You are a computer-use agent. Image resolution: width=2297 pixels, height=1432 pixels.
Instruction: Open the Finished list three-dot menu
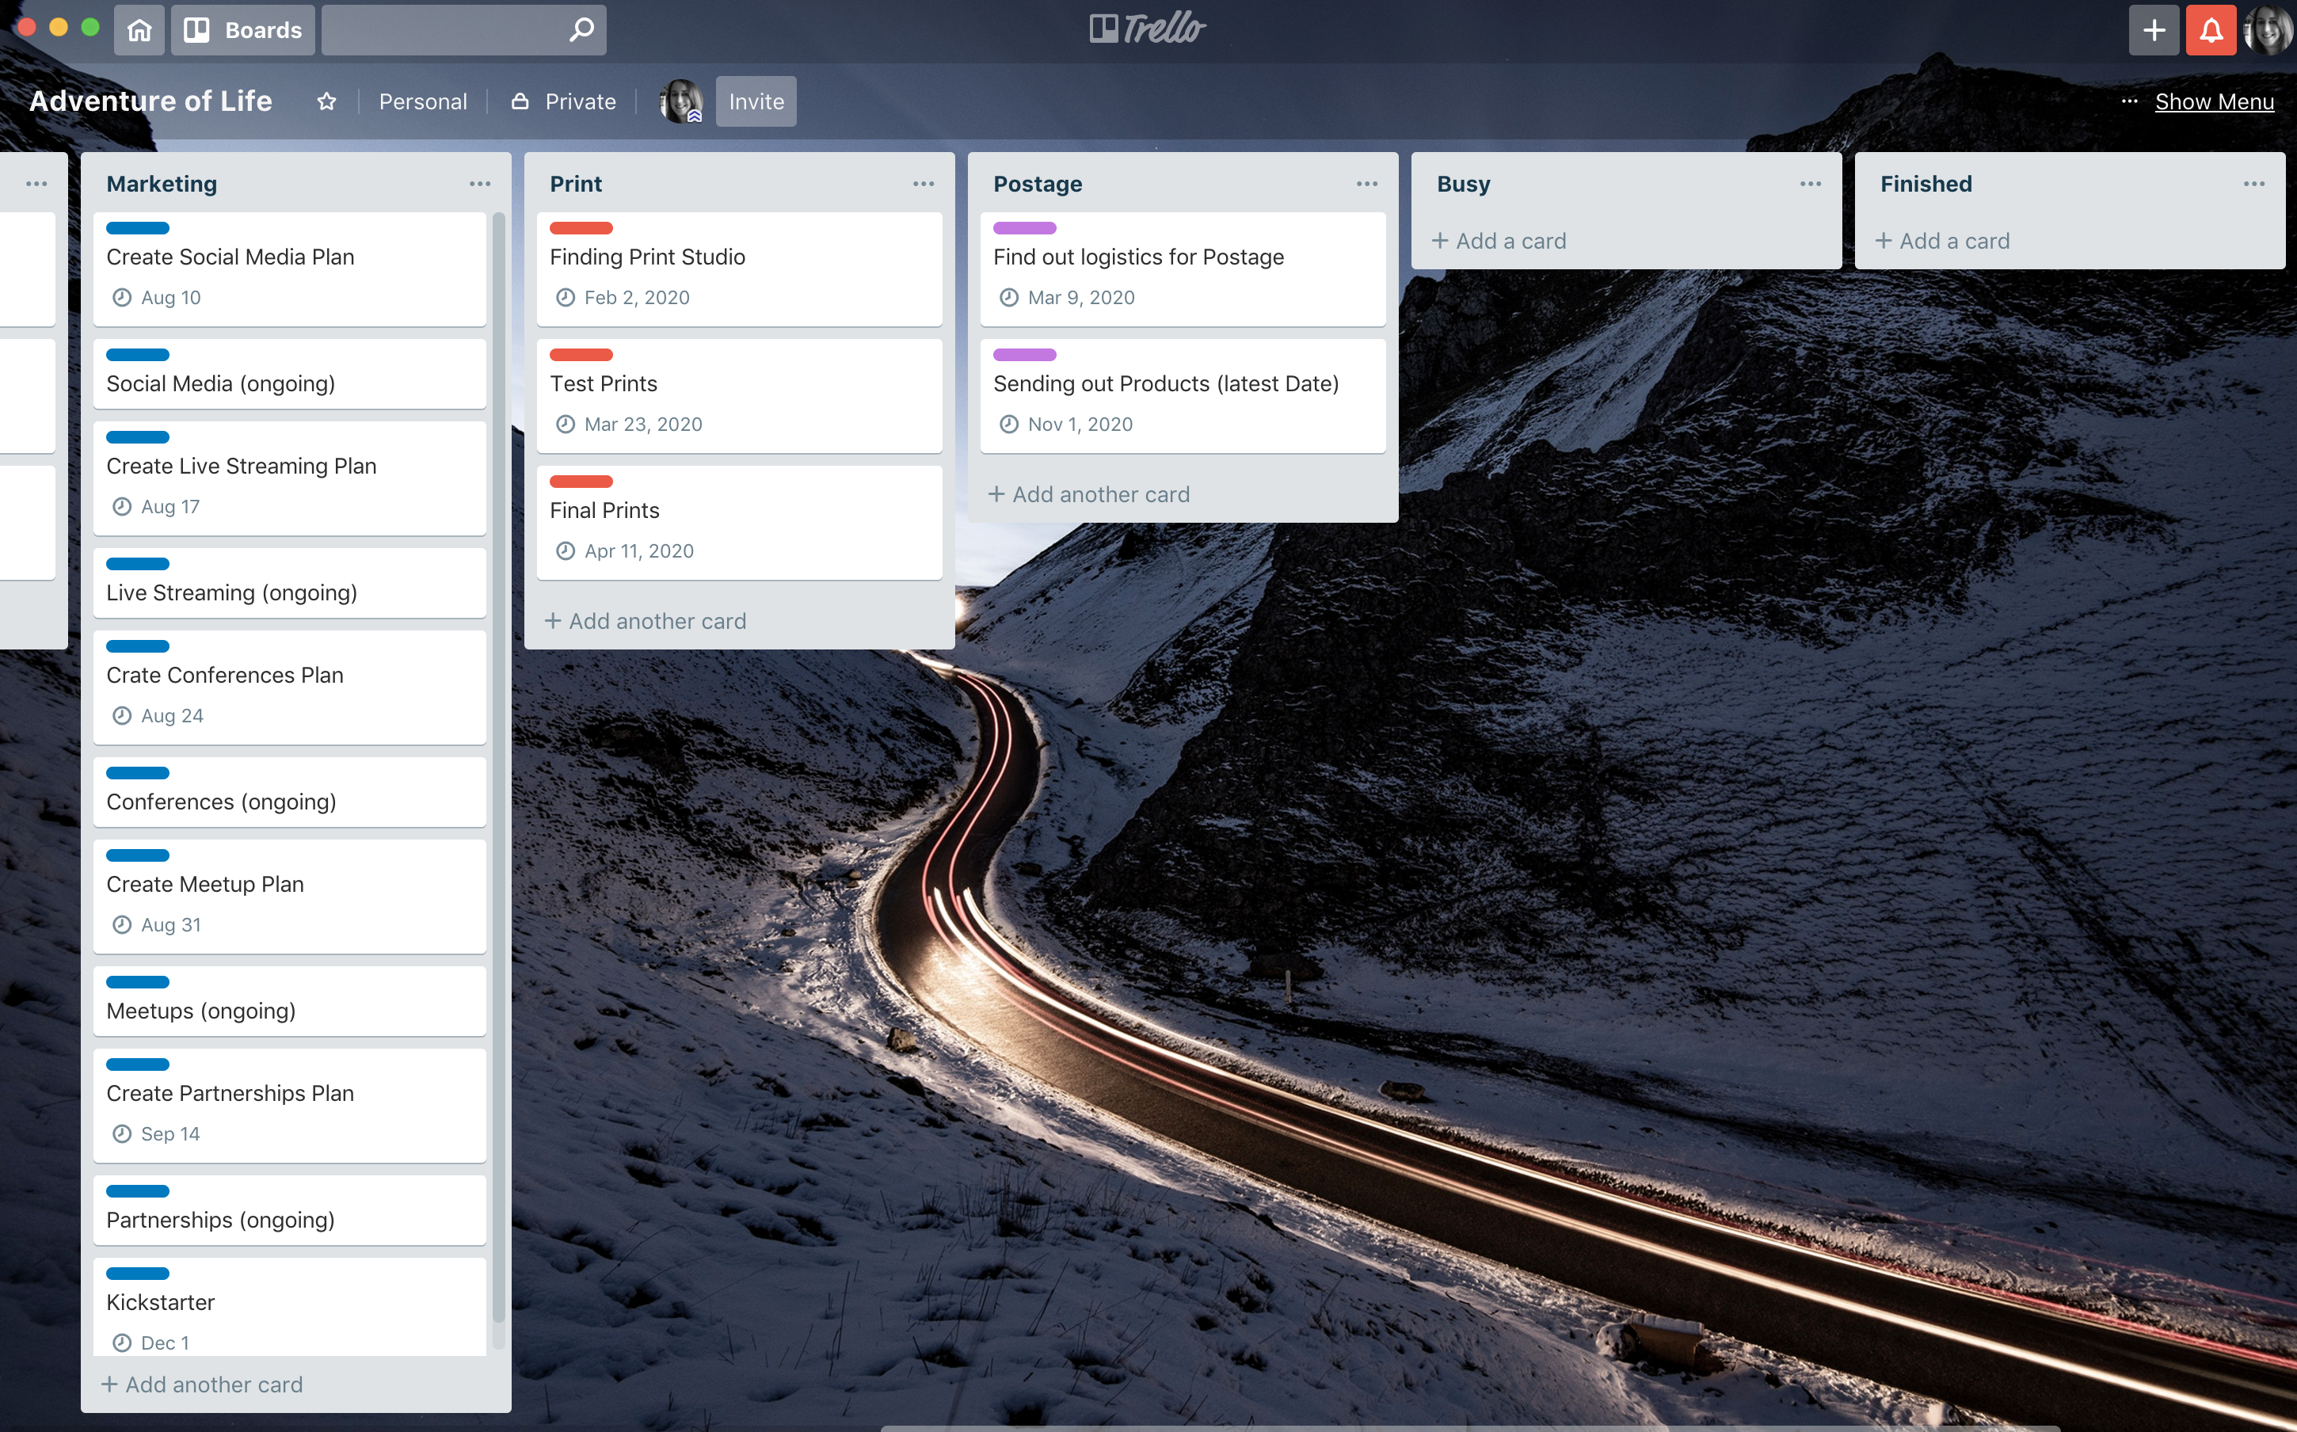point(2253,184)
